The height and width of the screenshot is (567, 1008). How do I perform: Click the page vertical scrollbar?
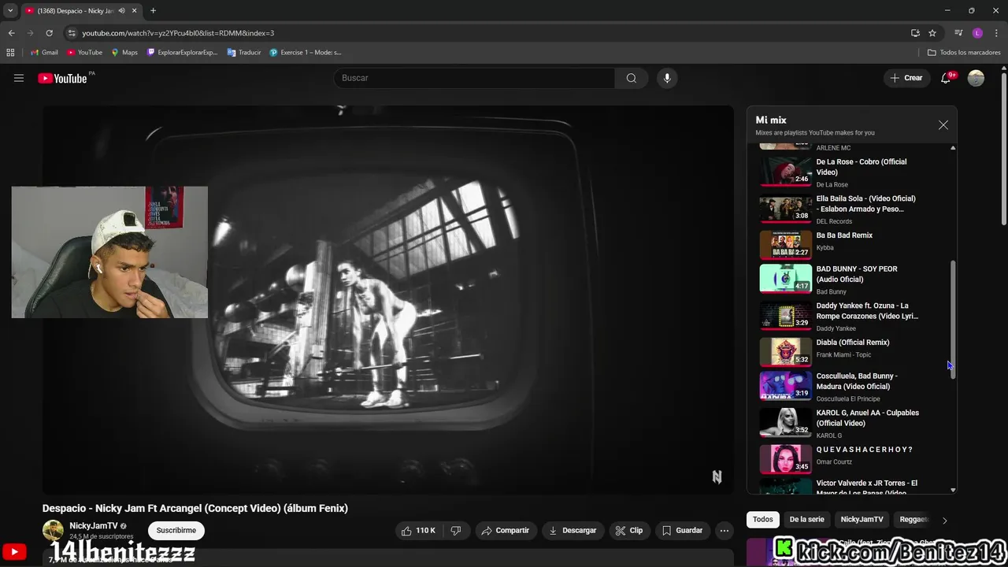[1003, 149]
